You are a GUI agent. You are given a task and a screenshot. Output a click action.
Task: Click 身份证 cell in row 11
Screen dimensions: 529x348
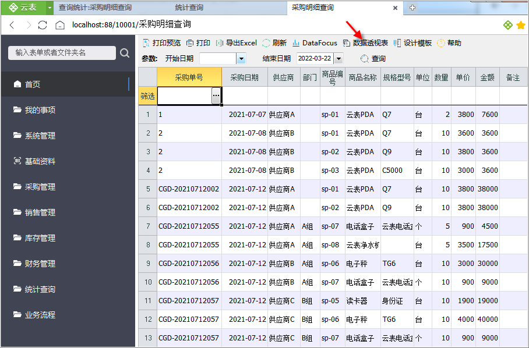pyautogui.click(x=397, y=301)
